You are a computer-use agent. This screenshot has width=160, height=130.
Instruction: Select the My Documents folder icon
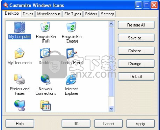[20, 53]
